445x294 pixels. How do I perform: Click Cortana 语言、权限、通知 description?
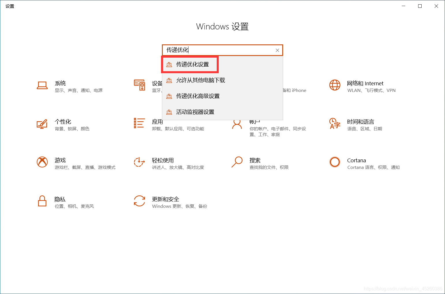pos(373,167)
